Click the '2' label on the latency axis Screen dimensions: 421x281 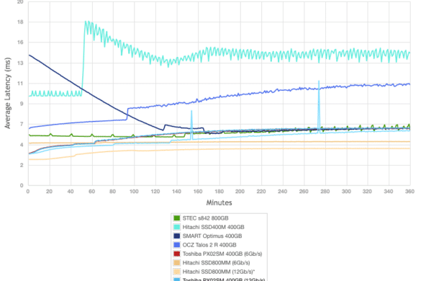22,165
